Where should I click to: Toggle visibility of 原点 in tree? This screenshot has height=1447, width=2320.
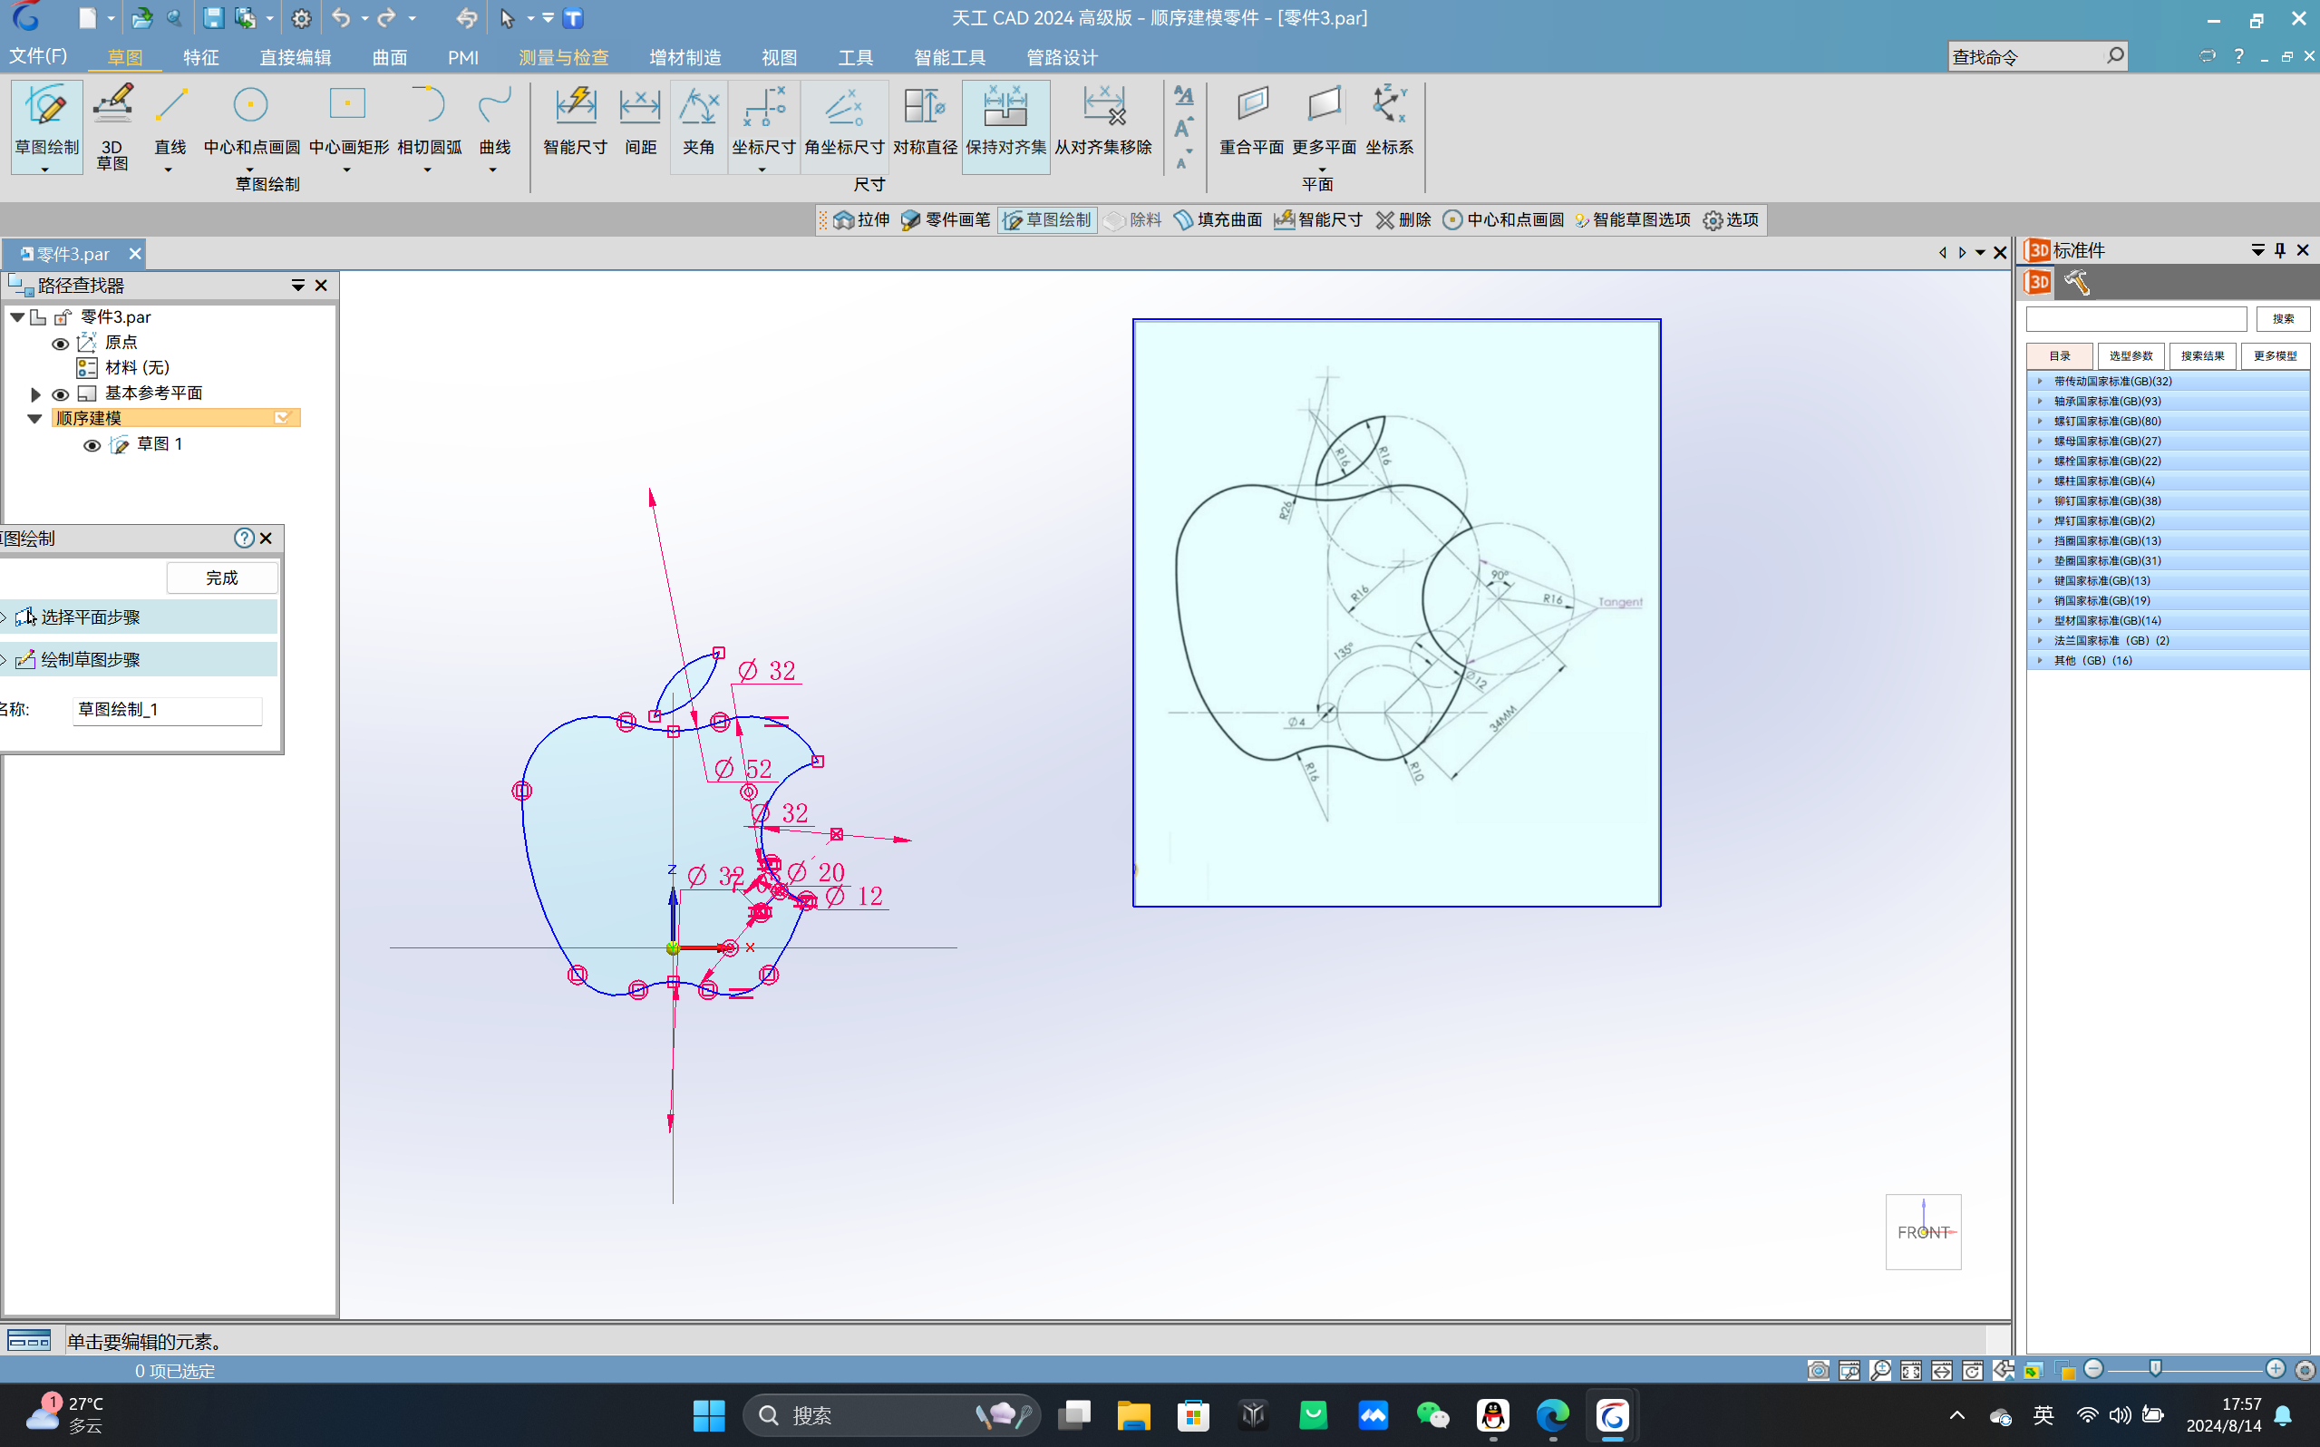coord(60,344)
